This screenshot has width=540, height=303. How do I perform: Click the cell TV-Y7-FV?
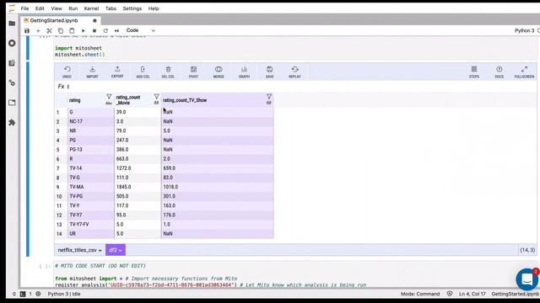coord(90,224)
